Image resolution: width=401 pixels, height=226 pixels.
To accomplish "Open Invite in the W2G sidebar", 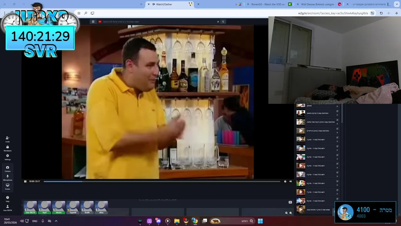I will (8, 139).
